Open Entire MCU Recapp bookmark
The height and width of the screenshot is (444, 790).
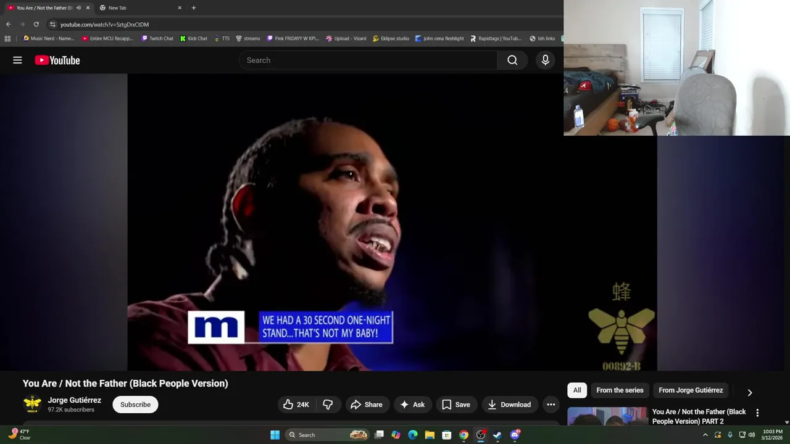[x=107, y=38]
